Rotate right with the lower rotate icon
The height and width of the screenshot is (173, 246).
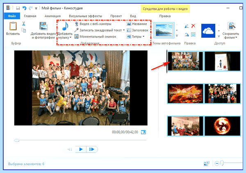tap(187, 34)
